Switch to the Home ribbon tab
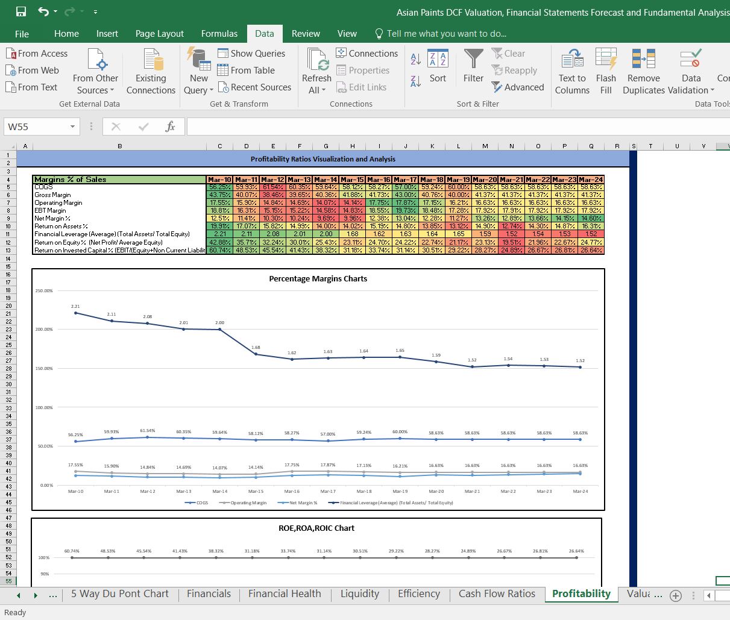The width and height of the screenshot is (730, 620). [66, 34]
